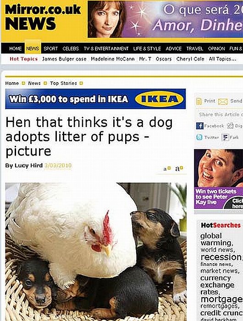Viewport: 243px width, 321px height.
Task: Open James Bulger case hot topic
Action: point(64,59)
